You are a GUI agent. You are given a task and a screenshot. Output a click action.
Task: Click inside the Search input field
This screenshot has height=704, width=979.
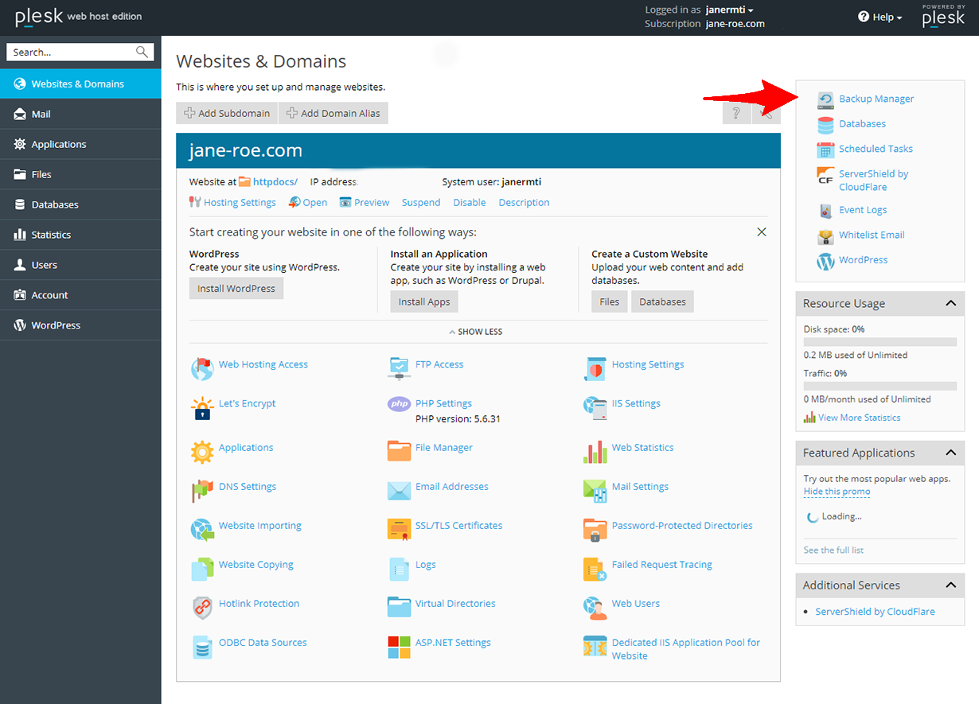(x=72, y=53)
